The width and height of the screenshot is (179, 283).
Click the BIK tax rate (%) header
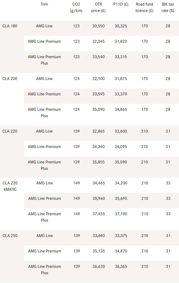pos(168,7)
